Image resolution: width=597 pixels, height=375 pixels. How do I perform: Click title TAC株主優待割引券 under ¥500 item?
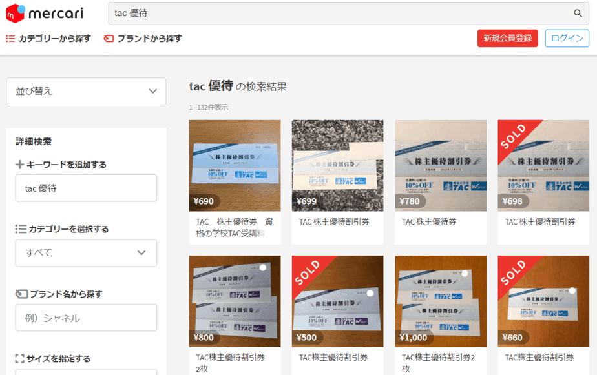click(333, 358)
